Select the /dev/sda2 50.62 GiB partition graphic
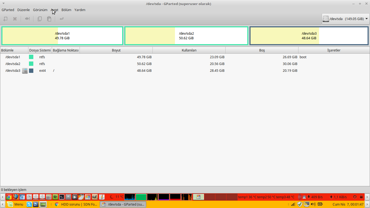The height and width of the screenshot is (208, 370). tap(186, 36)
